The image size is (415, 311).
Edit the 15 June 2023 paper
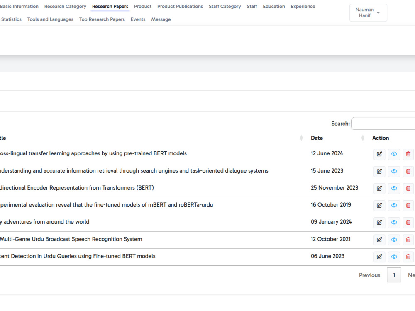pos(379,171)
